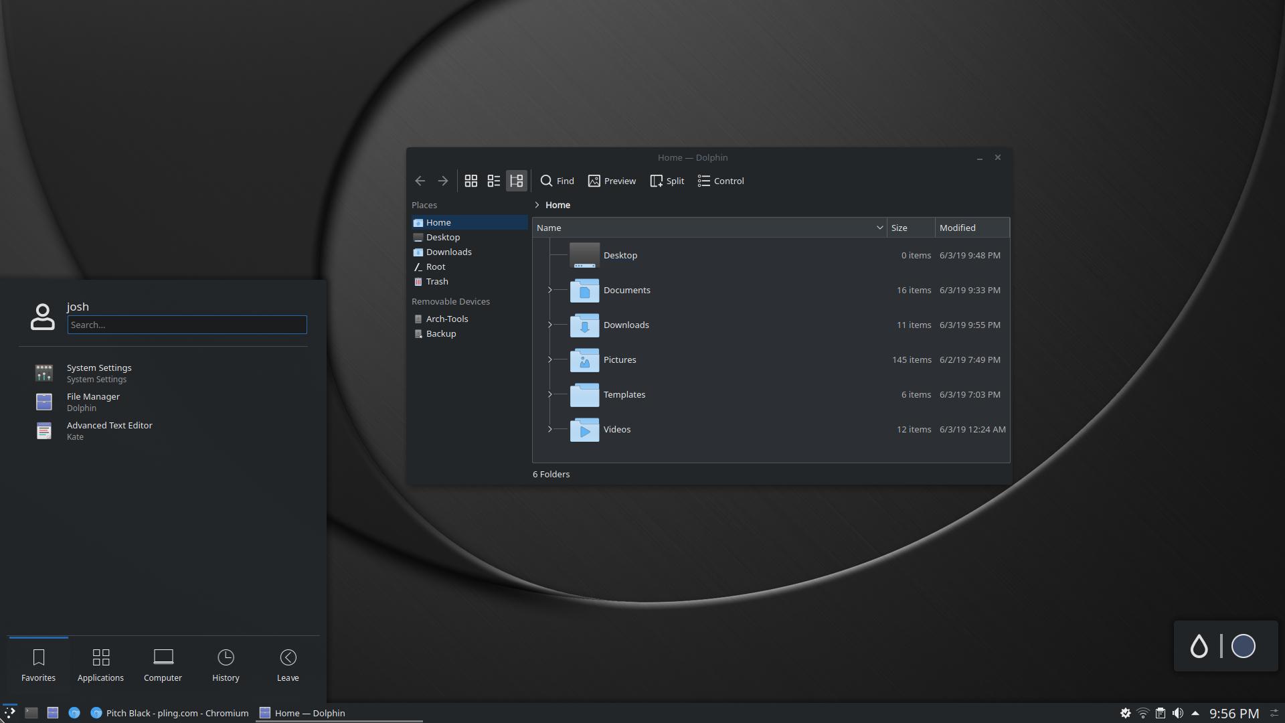Select the Downloads folder icon in file list
The height and width of the screenshot is (723, 1285).
coord(584,325)
